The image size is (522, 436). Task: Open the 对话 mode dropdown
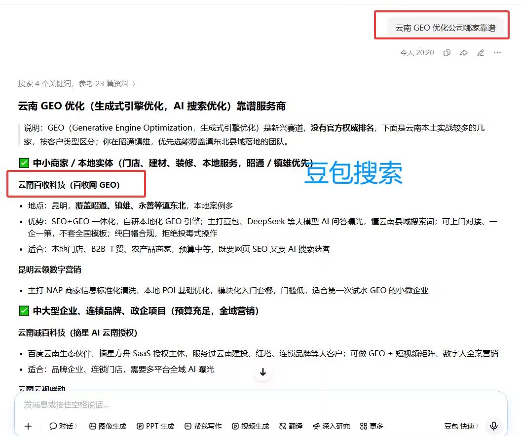point(63,426)
